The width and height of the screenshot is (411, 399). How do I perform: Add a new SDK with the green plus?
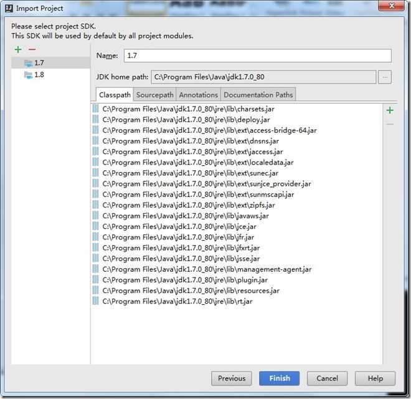[18, 49]
